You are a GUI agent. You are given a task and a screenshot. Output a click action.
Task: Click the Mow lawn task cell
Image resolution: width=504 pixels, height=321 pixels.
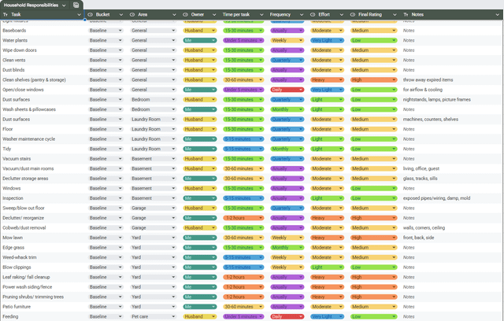pos(43,238)
